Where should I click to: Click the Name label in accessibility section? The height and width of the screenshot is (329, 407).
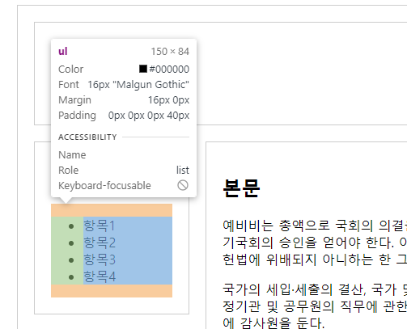(72, 155)
